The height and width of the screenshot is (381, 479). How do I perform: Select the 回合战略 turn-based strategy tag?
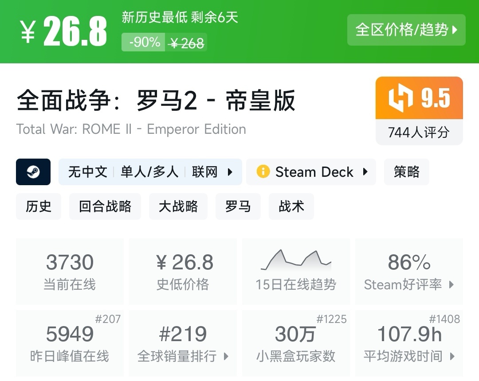105,206
